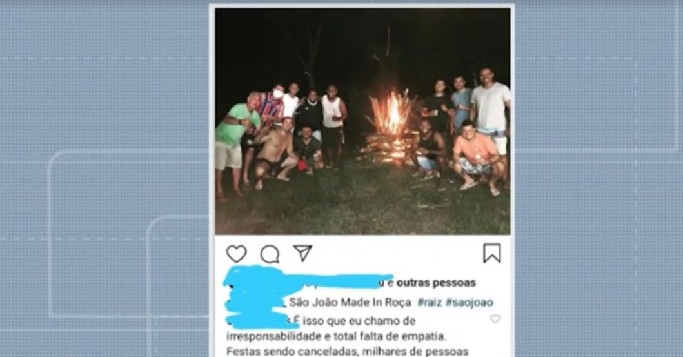Screen dimensions: 683x357
Task: Click the bonfire in the photo
Action: click(x=390, y=128)
